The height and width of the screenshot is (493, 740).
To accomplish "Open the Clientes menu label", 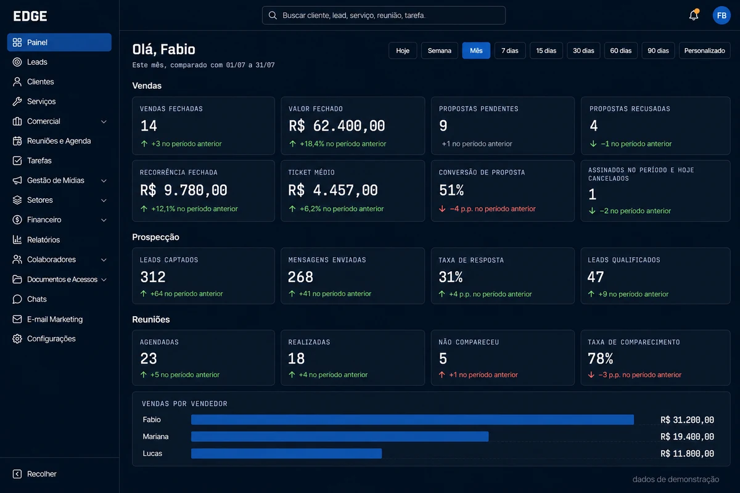I will pyautogui.click(x=41, y=82).
